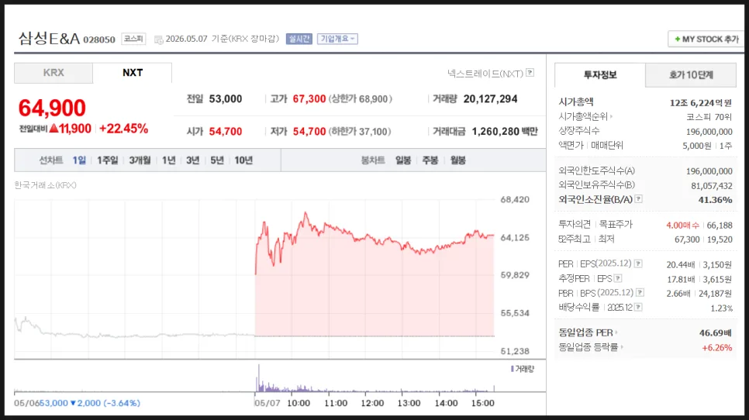Click the help icon next to 외국인소진율(B/A)

[x=638, y=199]
